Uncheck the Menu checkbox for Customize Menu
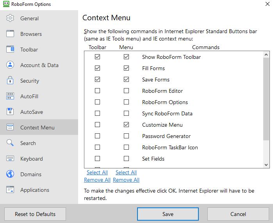 pyautogui.click(x=126, y=125)
